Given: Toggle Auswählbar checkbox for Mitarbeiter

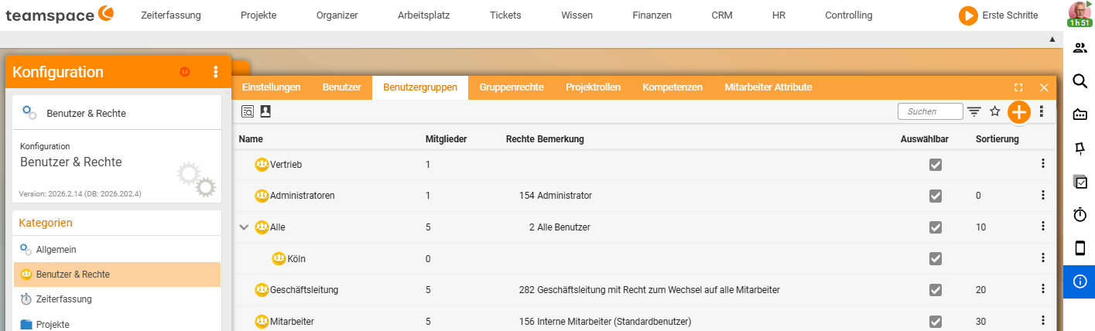Looking at the screenshot, I should [x=936, y=321].
